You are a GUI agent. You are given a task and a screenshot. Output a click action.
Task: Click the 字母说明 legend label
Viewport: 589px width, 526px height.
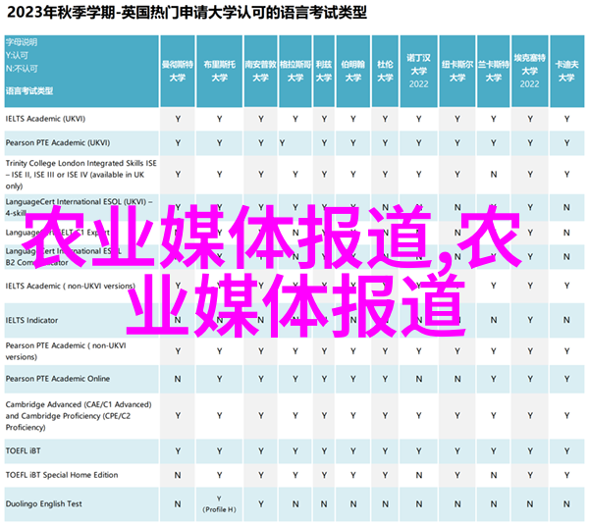coord(22,42)
